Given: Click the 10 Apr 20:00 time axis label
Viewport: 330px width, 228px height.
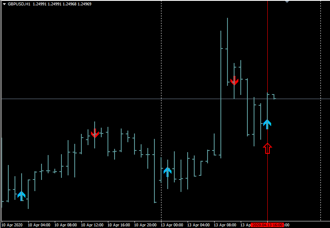Looking at the screenshot, I should pos(145,225).
